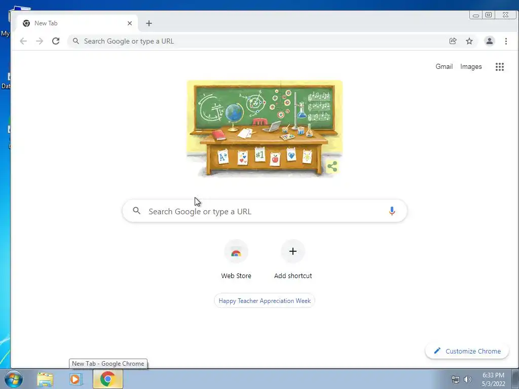This screenshot has width=519, height=389.
Task: Open Windows Explorer from the taskbar
Action: pos(45,379)
